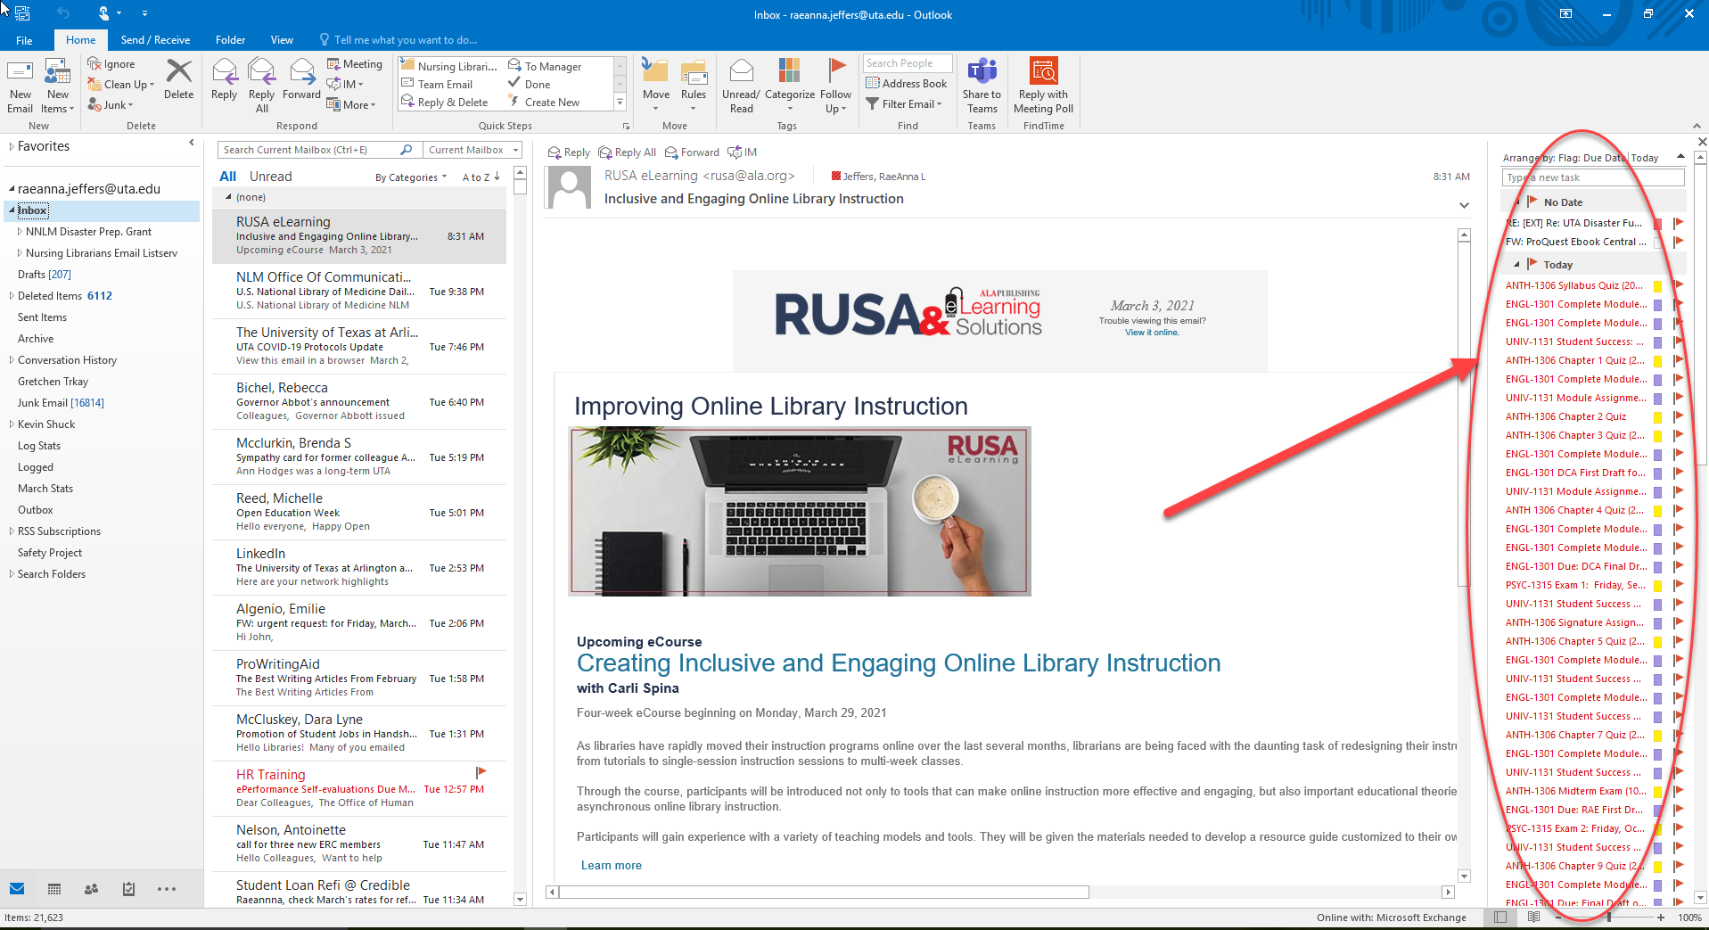
Task: Open the File tab
Action: tap(24, 40)
